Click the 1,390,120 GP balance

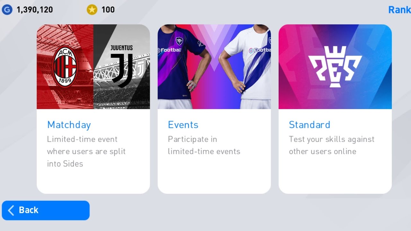35,10
